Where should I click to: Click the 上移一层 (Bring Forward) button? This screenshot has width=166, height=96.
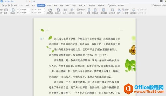point(142,10)
